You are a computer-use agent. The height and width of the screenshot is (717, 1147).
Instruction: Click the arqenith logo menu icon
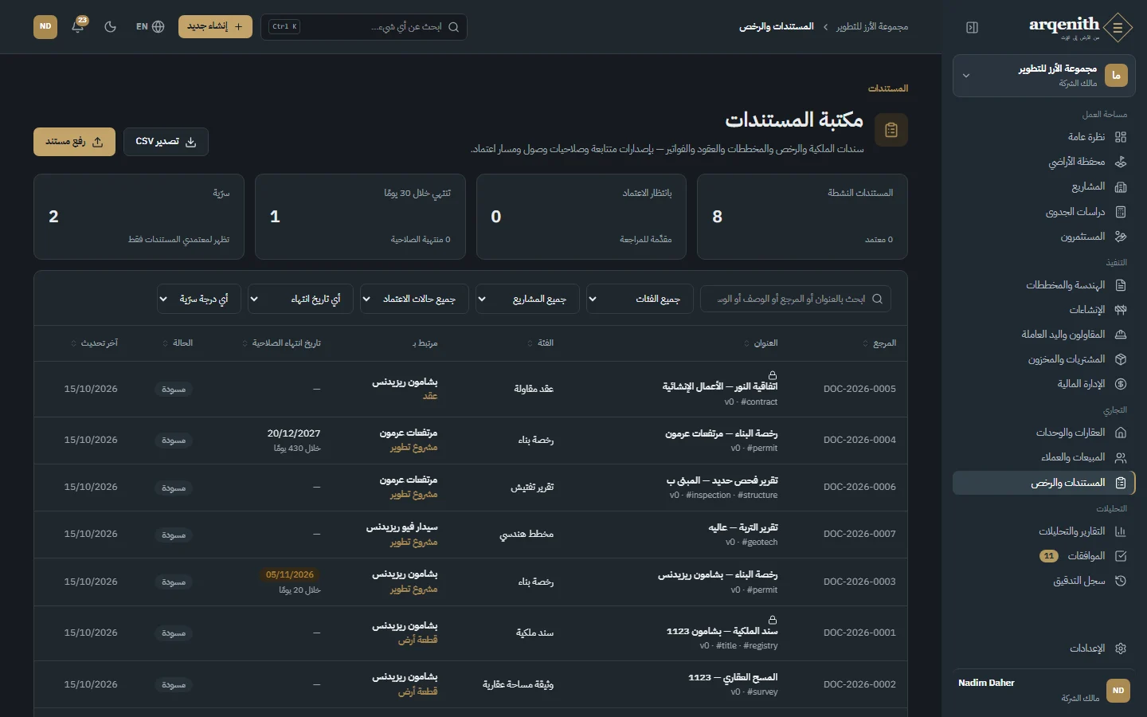1118,27
